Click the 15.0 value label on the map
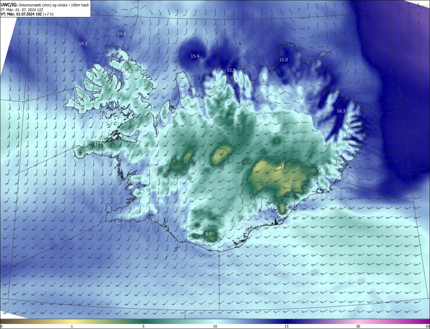The height and width of the screenshot is (329, 430). click(284, 60)
